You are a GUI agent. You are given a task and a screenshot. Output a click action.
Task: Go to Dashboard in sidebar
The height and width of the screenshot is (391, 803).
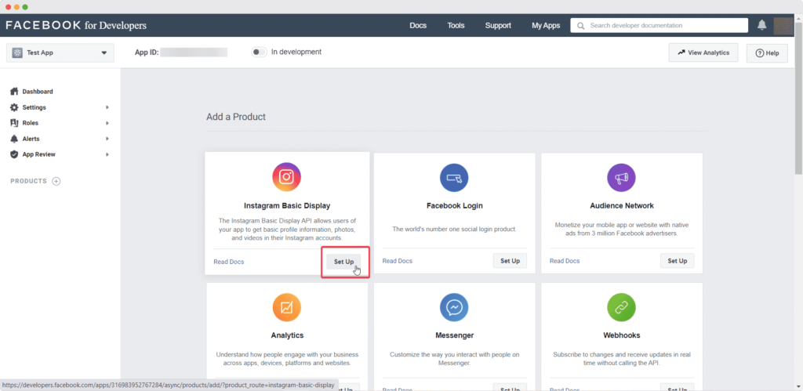38,92
